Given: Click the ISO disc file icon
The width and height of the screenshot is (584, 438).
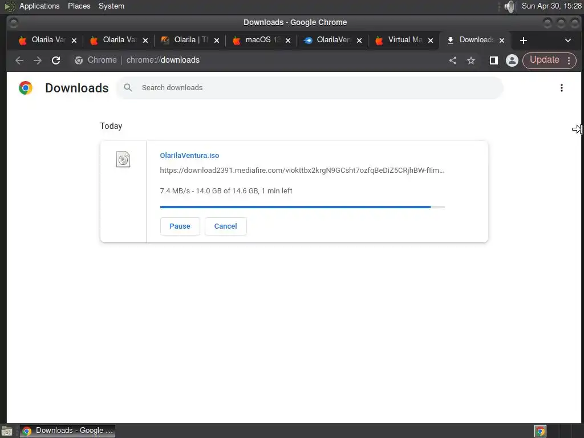Looking at the screenshot, I should point(123,160).
